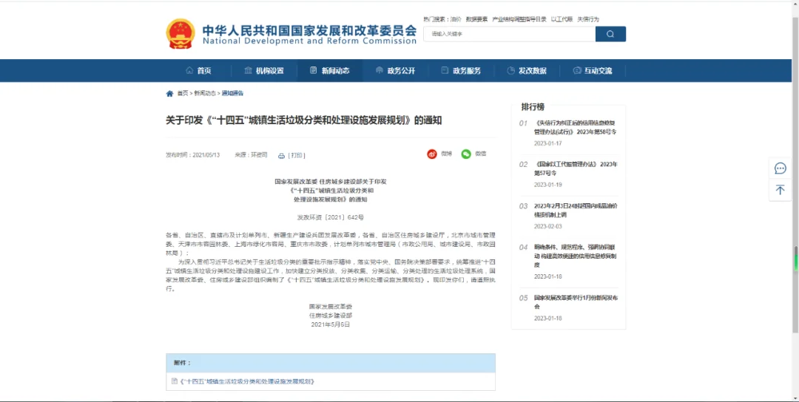Click the home icon in breadcrumb

pos(169,94)
